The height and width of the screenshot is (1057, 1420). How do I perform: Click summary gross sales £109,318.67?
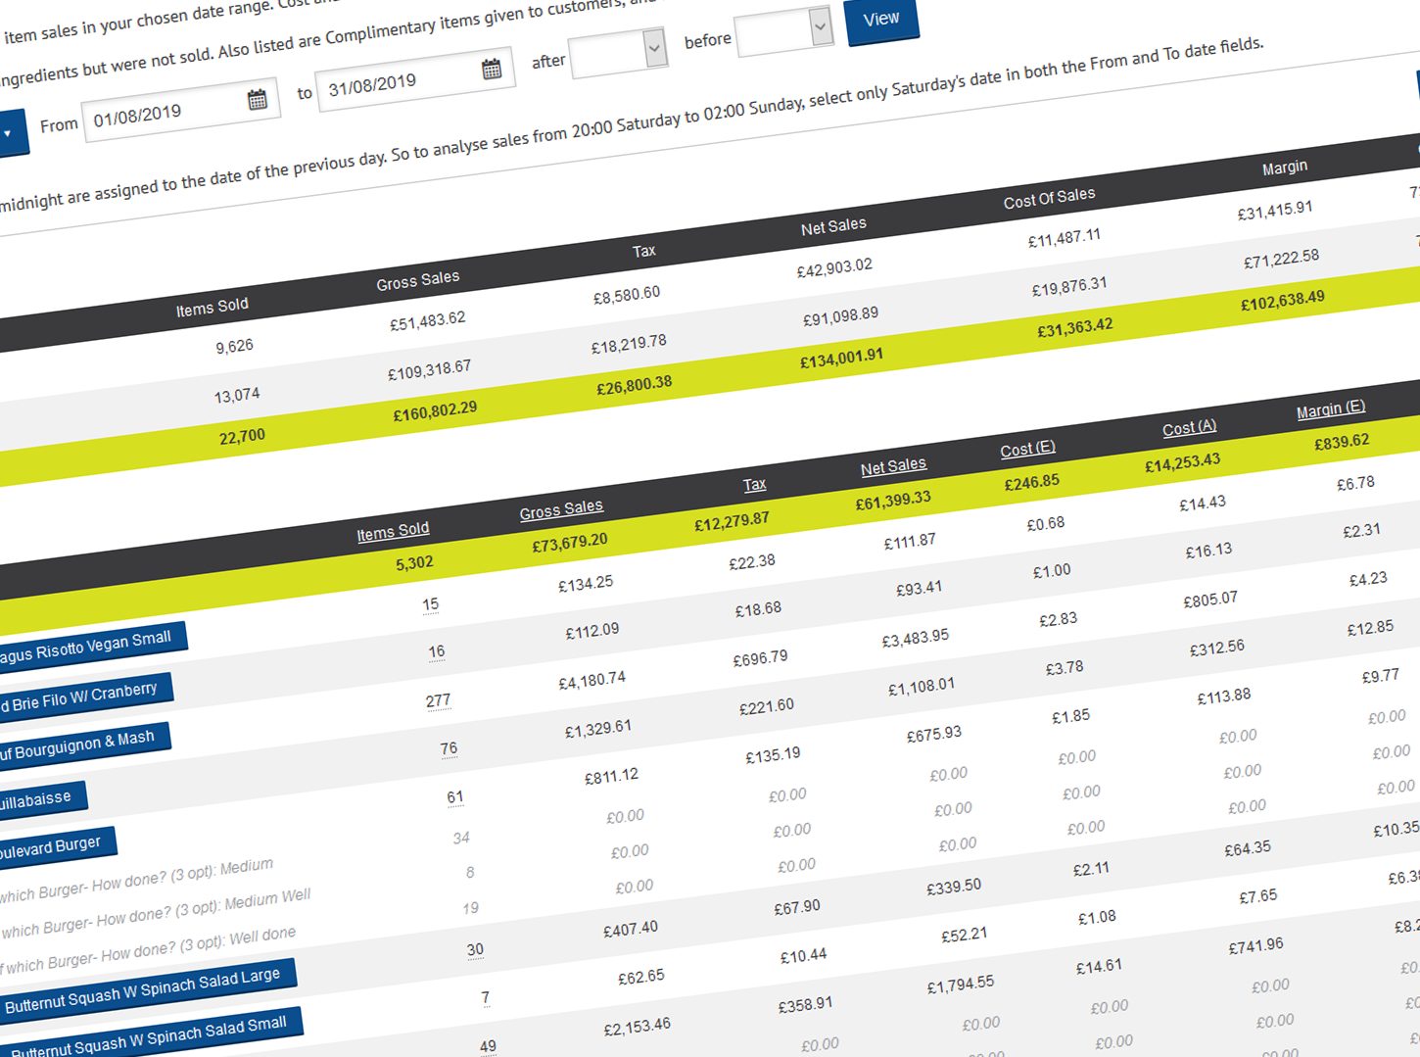tap(429, 369)
